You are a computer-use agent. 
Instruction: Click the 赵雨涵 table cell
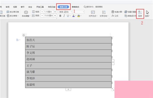pyautogui.click(x=68, y=59)
